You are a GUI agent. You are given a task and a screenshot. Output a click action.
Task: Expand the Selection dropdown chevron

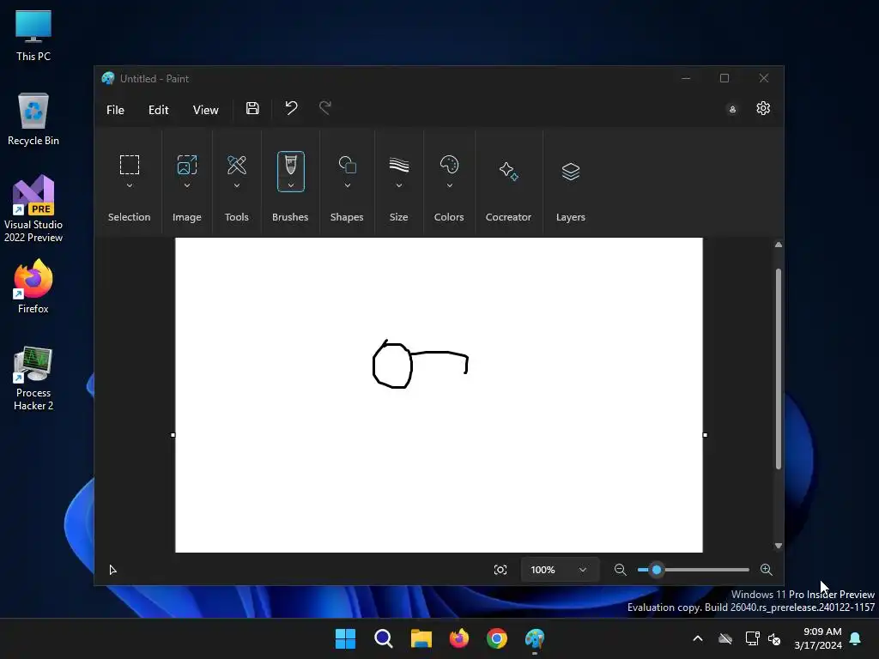(x=130, y=185)
